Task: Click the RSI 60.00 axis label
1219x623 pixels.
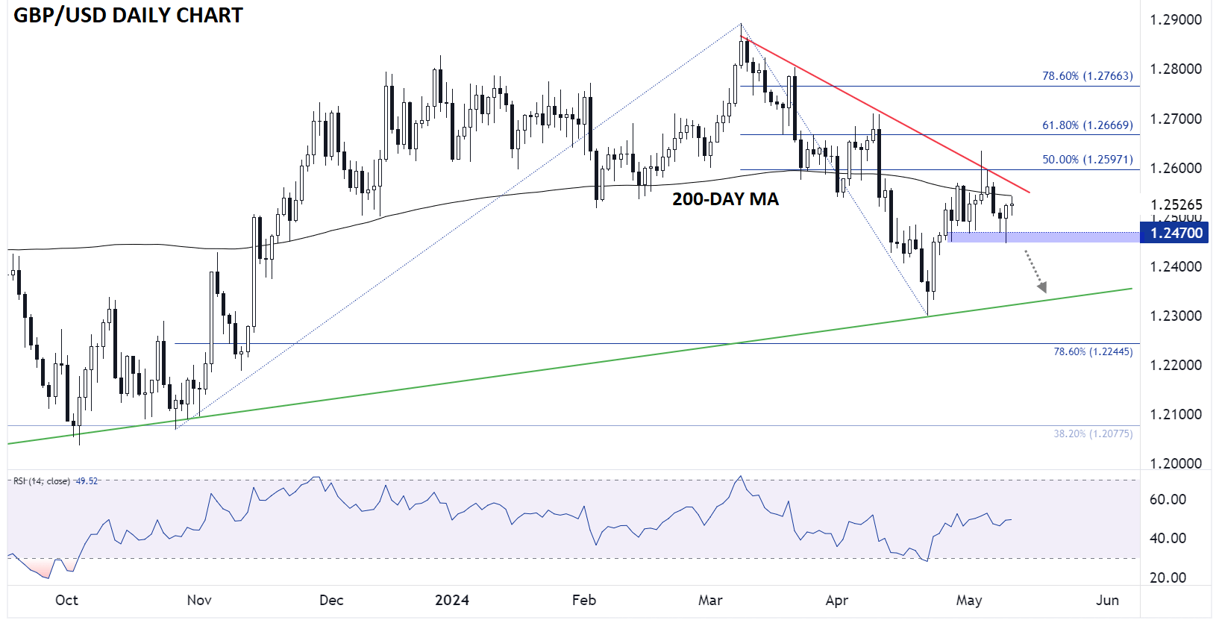Action: point(1168,499)
